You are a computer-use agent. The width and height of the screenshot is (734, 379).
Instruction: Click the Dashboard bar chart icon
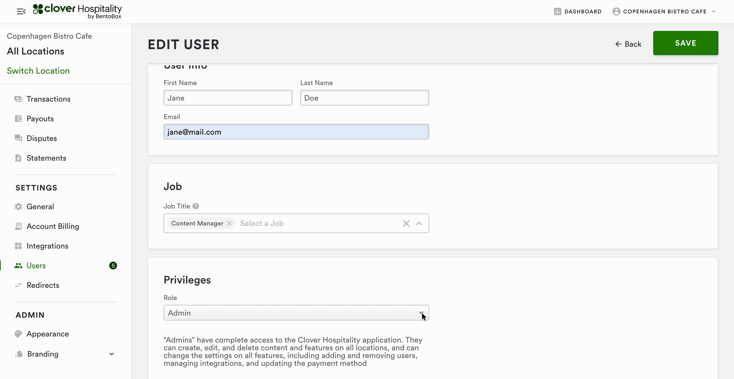tap(557, 11)
